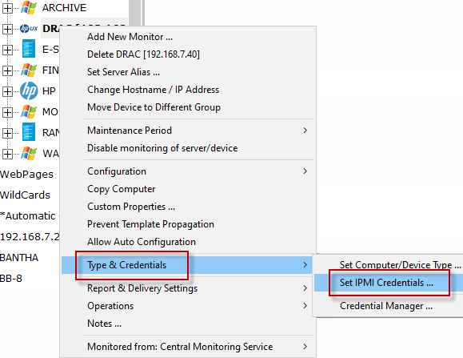Select Set IPMI Credentials menu entry
The width and height of the screenshot is (463, 358).
(x=386, y=283)
